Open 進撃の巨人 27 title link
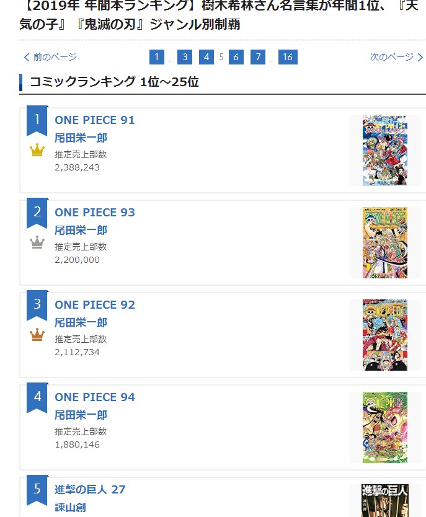The image size is (426, 517). click(90, 490)
